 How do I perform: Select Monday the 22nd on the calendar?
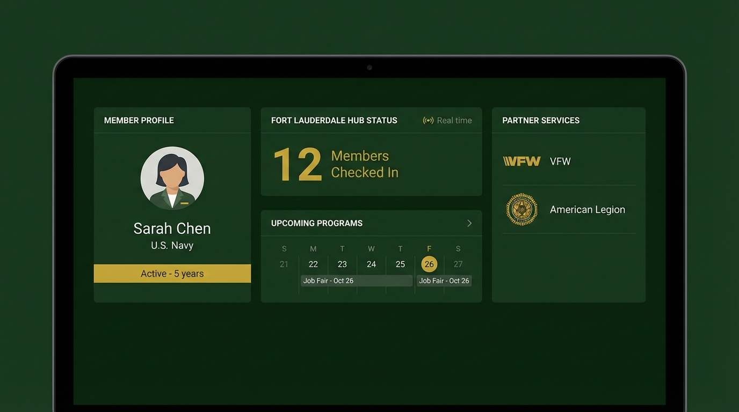(x=313, y=264)
